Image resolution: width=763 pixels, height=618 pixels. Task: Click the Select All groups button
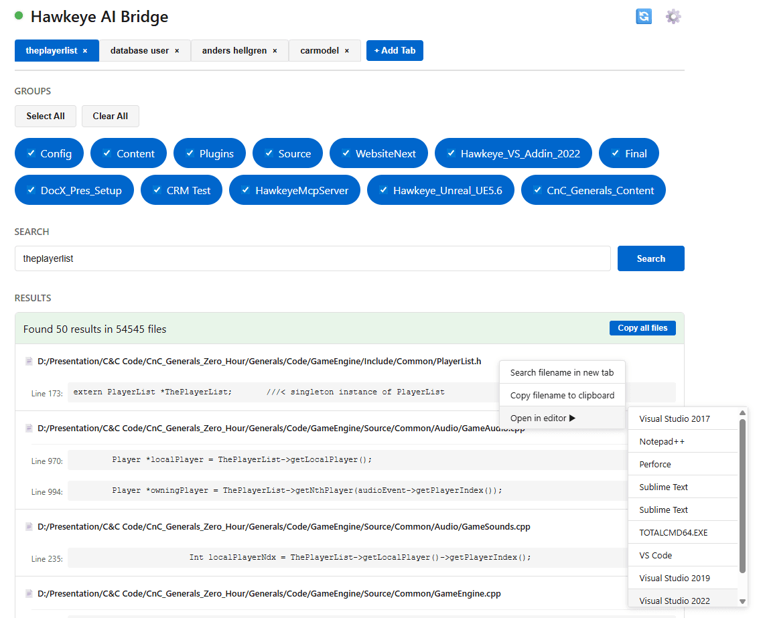tap(46, 117)
